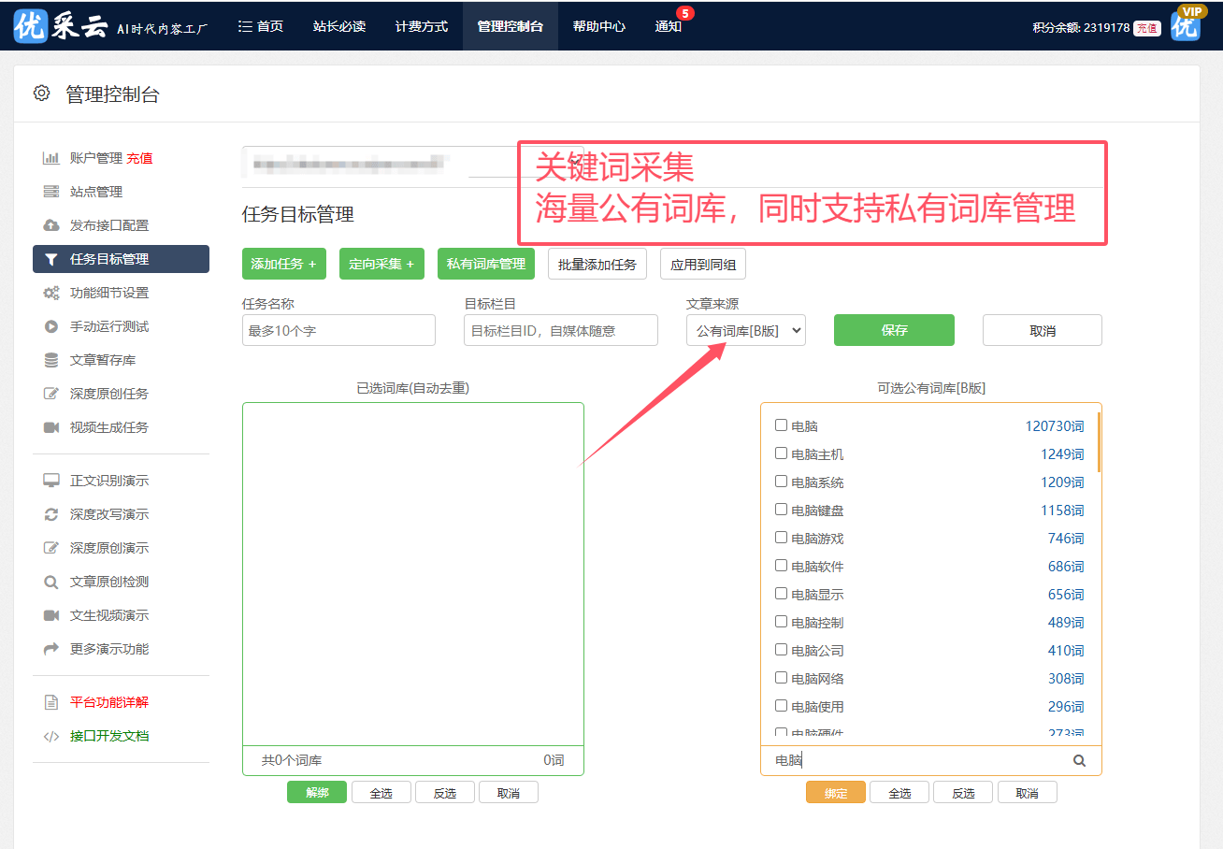
Task: Click the cloud upload icon for 发布接口配置
Action: point(51,225)
